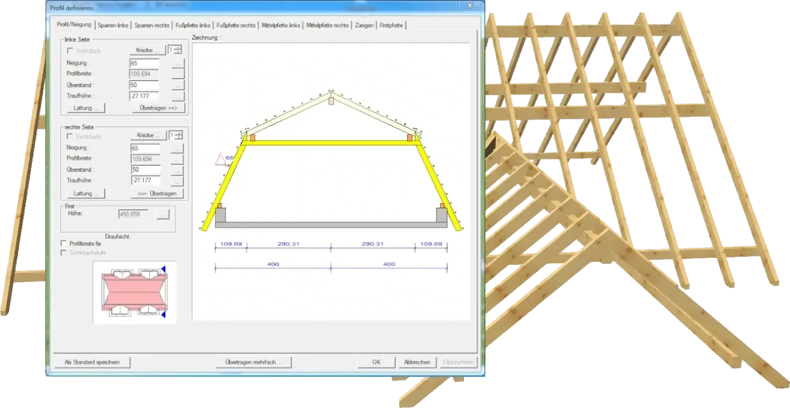The width and height of the screenshot is (790, 408).
Task: Open the Mittelpfette links tab
Action: pos(281,25)
